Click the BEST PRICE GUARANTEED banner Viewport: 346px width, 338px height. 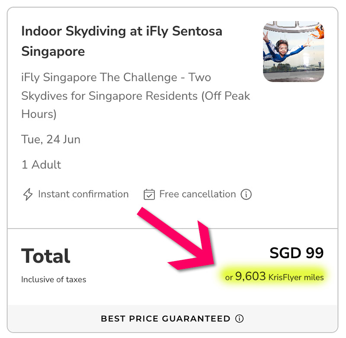pos(165,319)
